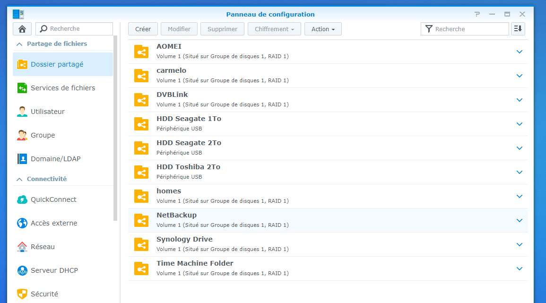Click the Périphérique USB text under HDD Seagate 2To
Image resolution: width=546 pixels, height=303 pixels.
coord(179,153)
